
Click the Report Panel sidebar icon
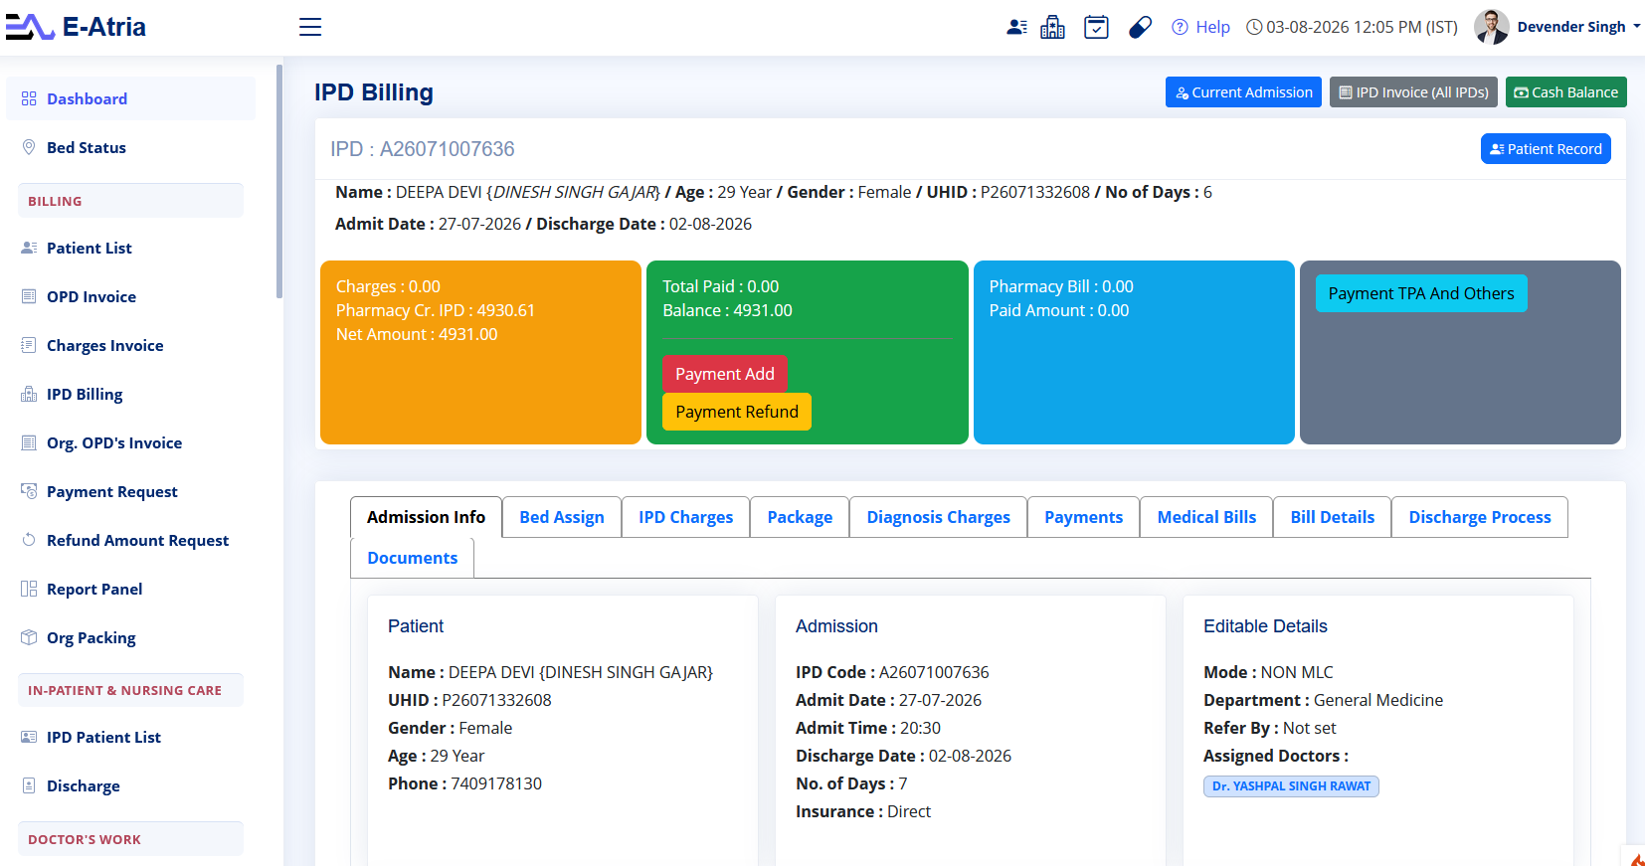(29, 589)
